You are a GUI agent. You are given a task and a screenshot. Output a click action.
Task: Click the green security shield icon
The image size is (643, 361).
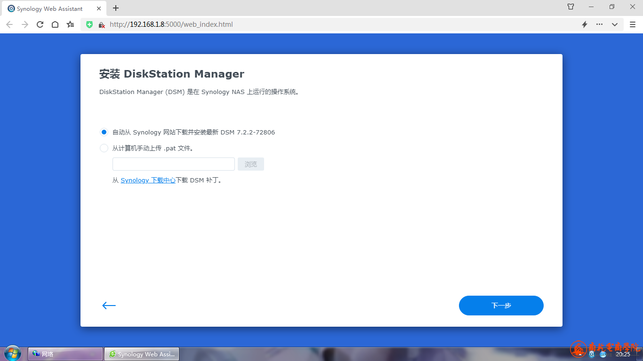pos(89,24)
